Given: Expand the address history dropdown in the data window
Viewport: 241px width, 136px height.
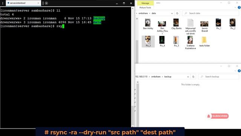Looking at the screenshot, I should pos(172,14).
